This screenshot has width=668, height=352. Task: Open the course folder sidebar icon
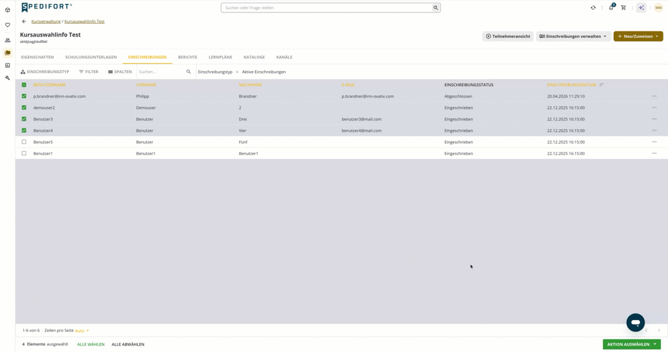point(7,53)
